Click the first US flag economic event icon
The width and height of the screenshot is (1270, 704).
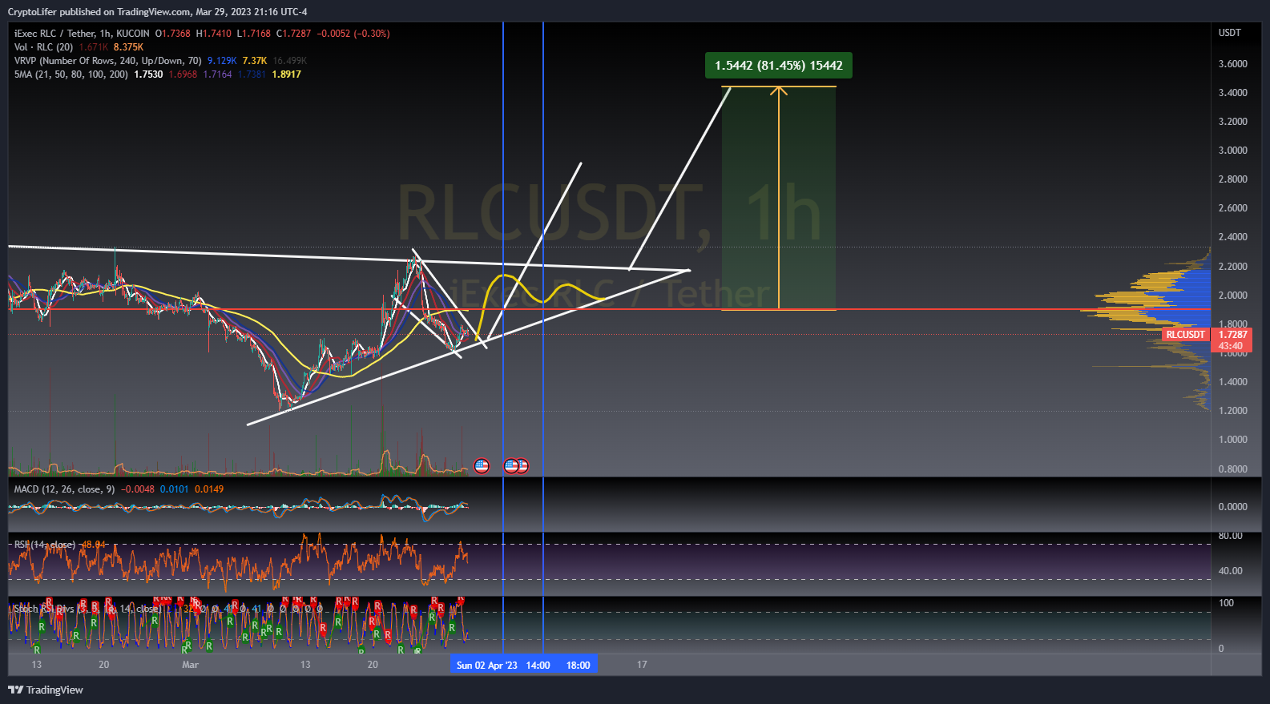pyautogui.click(x=482, y=465)
